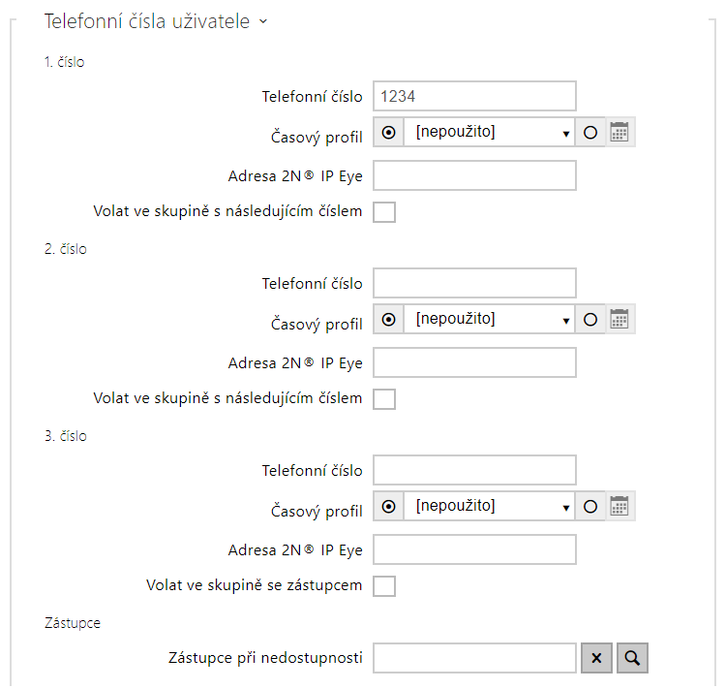Clear the Zástupce při nedostupnosti field

[x=596, y=658]
